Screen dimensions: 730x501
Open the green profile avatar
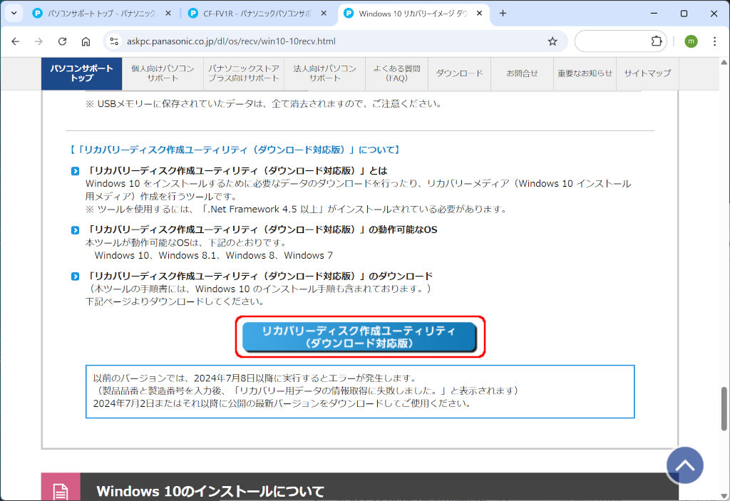coord(691,41)
